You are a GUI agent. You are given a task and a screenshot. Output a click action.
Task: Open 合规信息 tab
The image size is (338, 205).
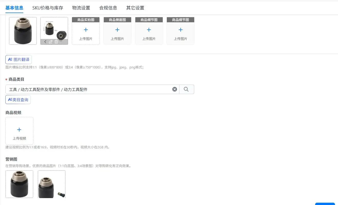(108, 8)
